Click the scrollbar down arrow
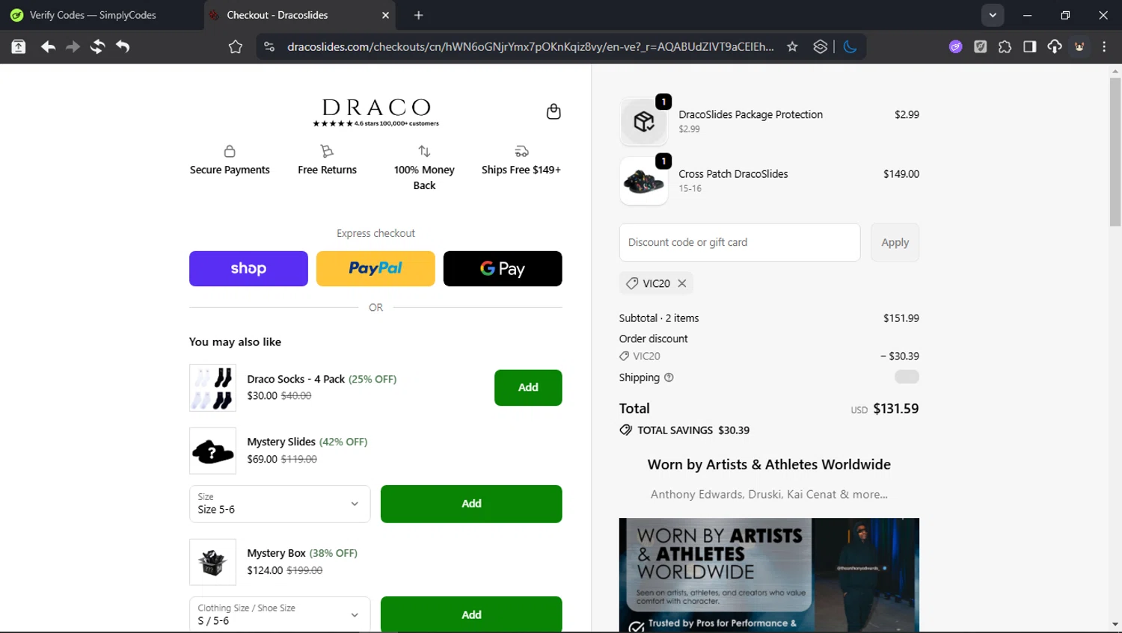This screenshot has width=1122, height=633. click(1115, 625)
